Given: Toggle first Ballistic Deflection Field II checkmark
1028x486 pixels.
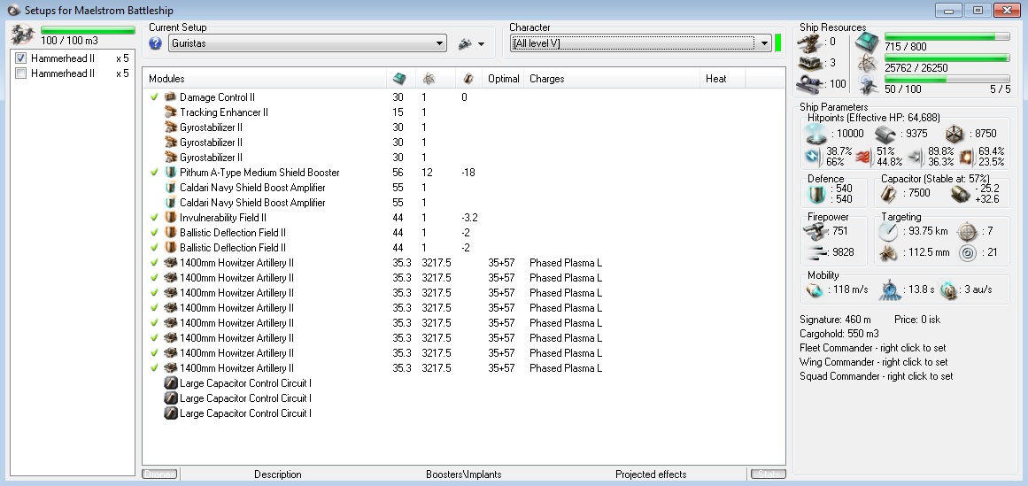Looking at the screenshot, I should pyautogui.click(x=155, y=233).
